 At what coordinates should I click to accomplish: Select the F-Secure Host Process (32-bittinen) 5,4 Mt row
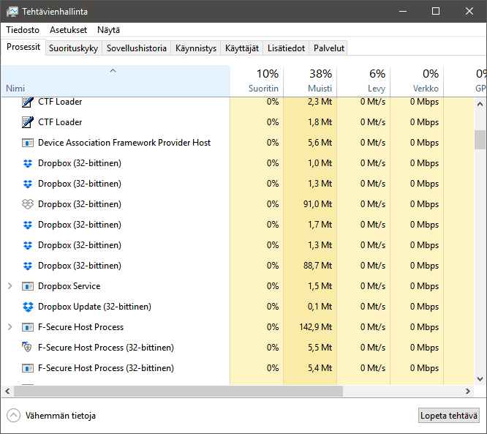coord(238,368)
